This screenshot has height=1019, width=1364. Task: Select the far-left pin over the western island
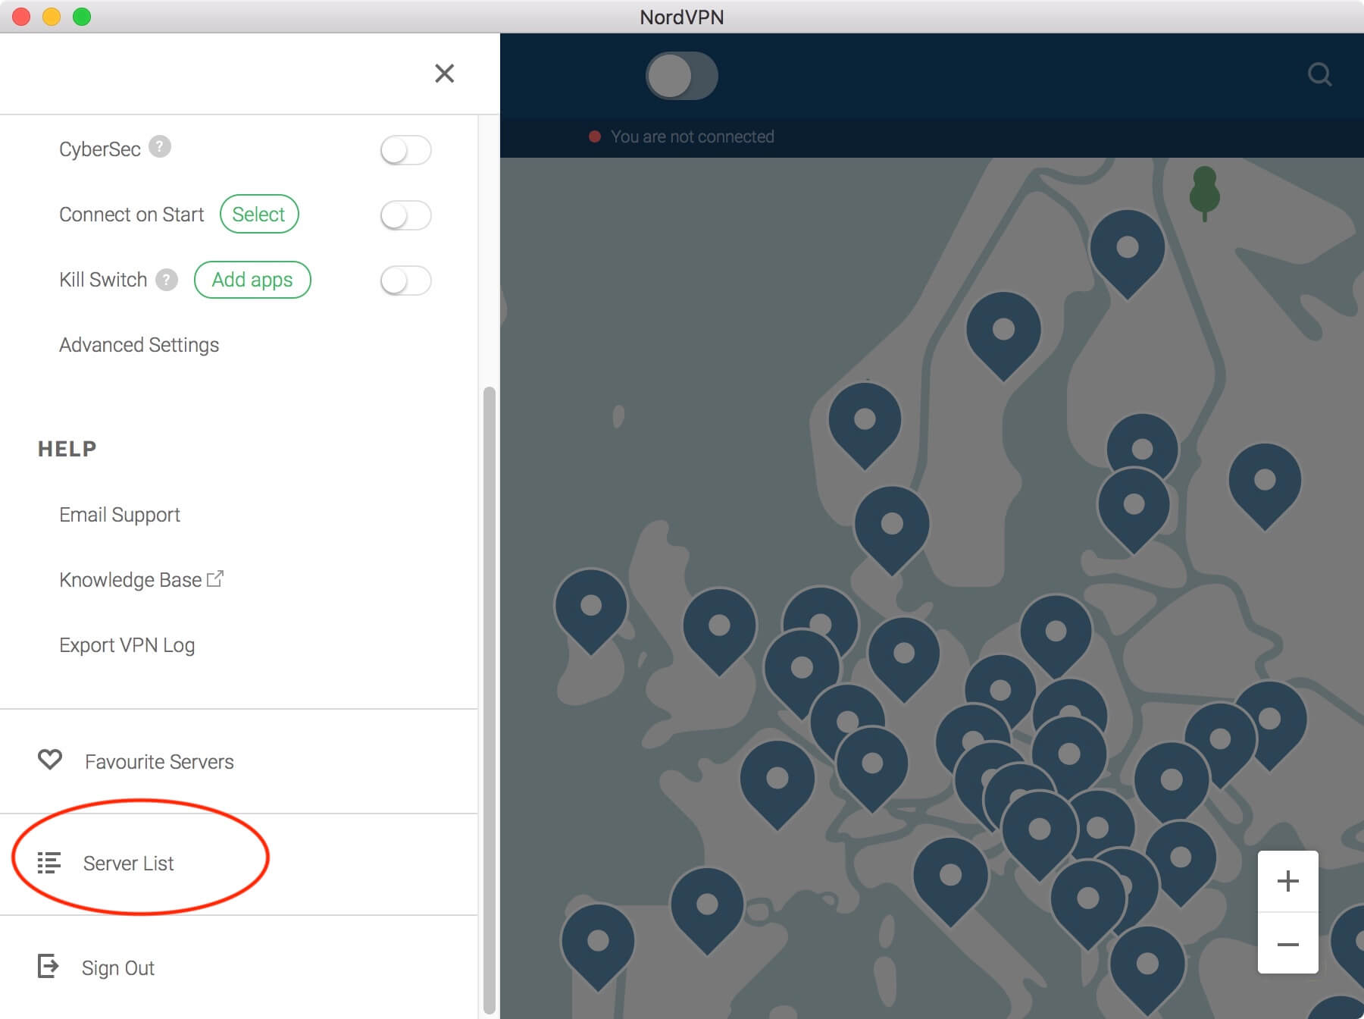pyautogui.click(x=591, y=610)
